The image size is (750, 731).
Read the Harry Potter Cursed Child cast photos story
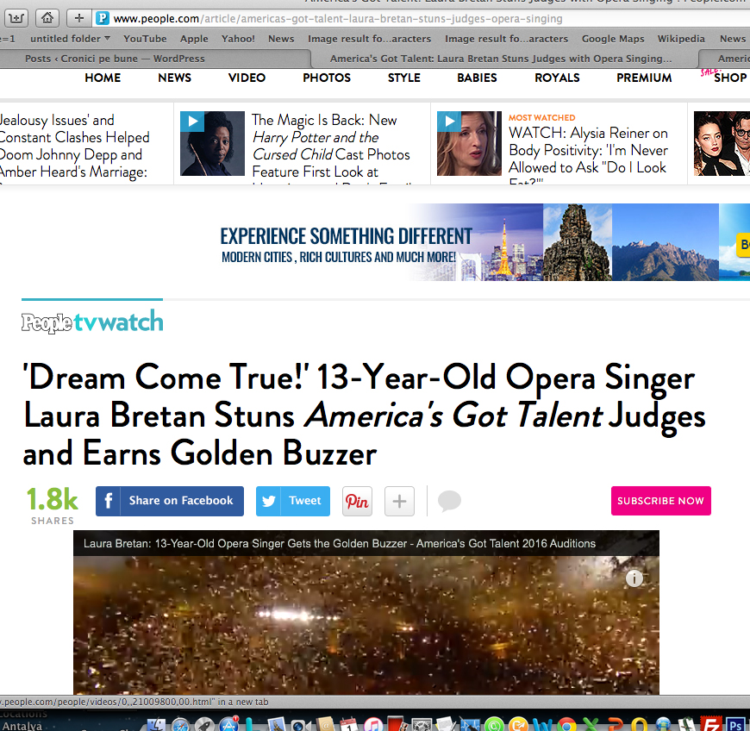coord(331,147)
